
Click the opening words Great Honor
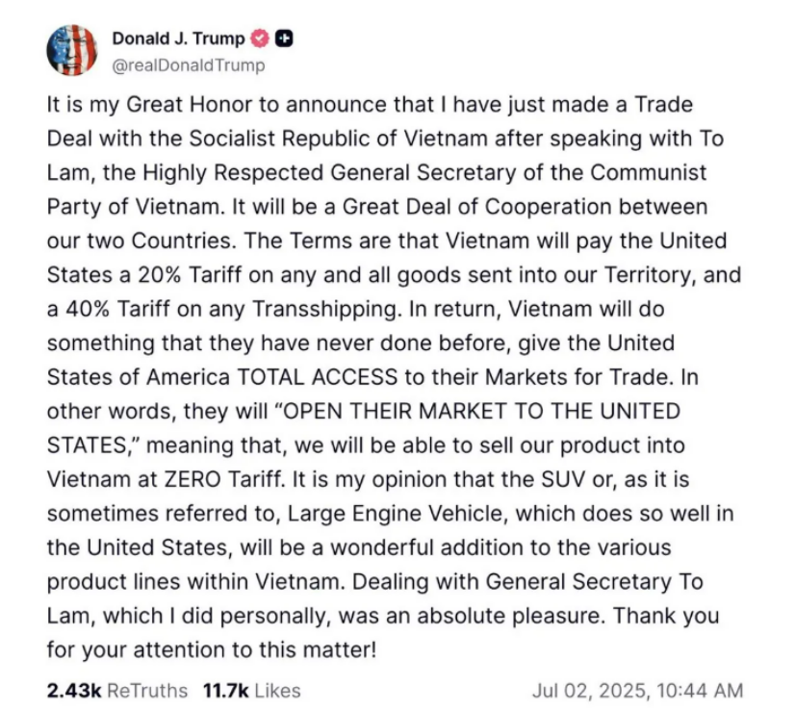(x=189, y=105)
